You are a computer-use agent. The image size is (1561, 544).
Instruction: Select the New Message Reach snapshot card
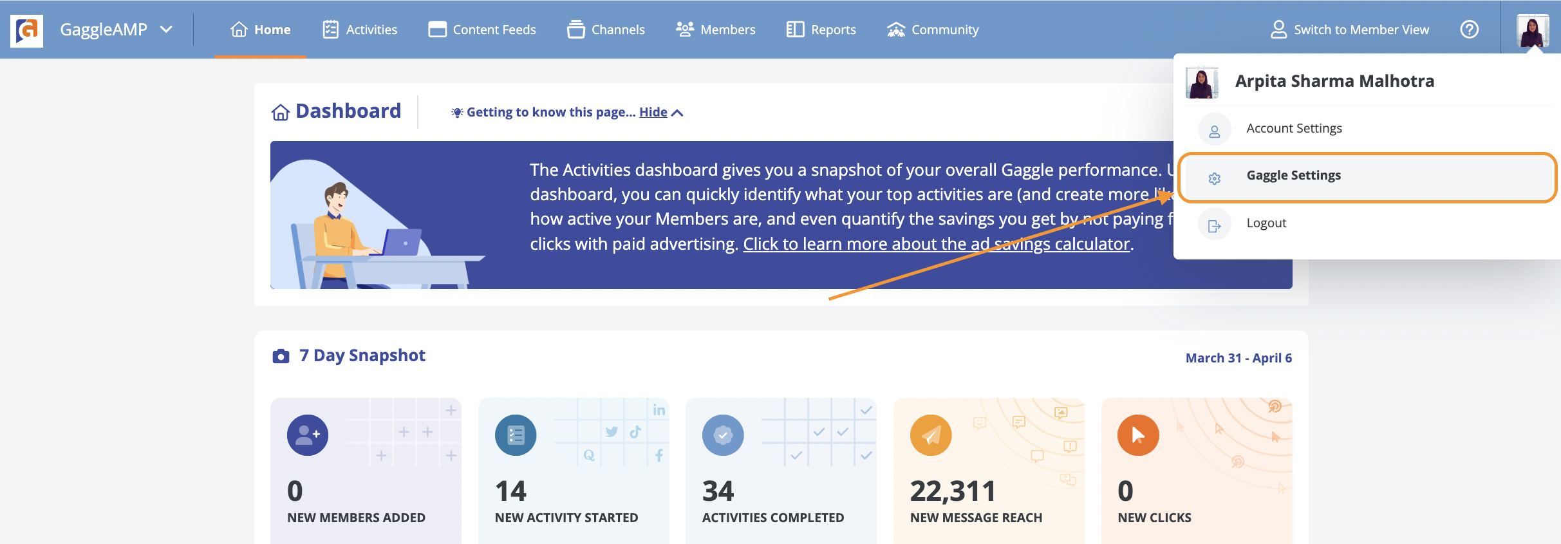(989, 470)
